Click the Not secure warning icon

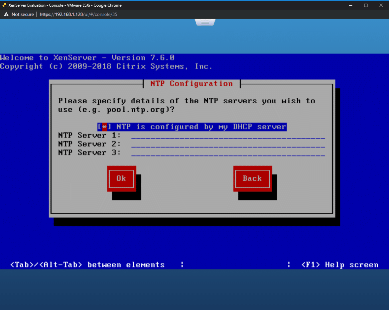pos(6,14)
